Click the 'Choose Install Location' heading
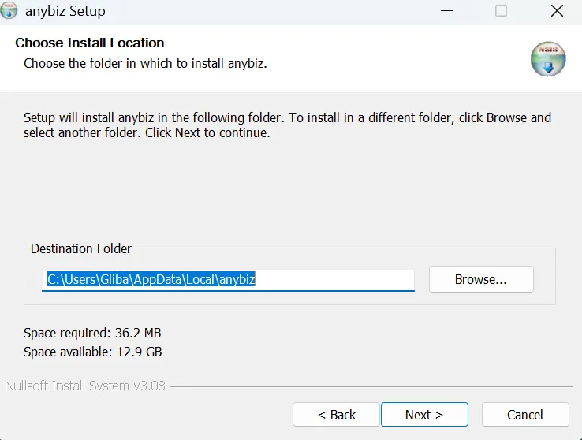 89,43
